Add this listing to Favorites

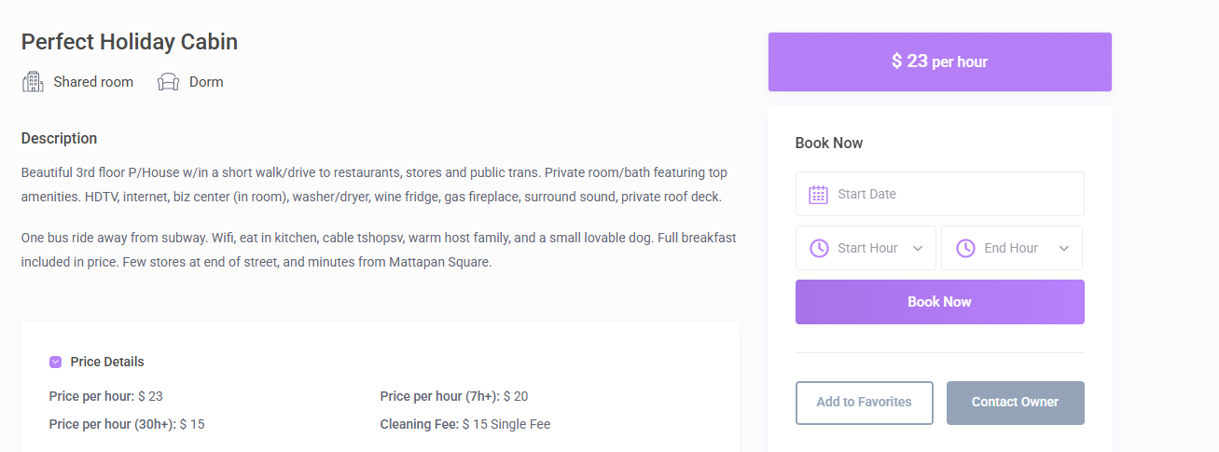pos(864,403)
